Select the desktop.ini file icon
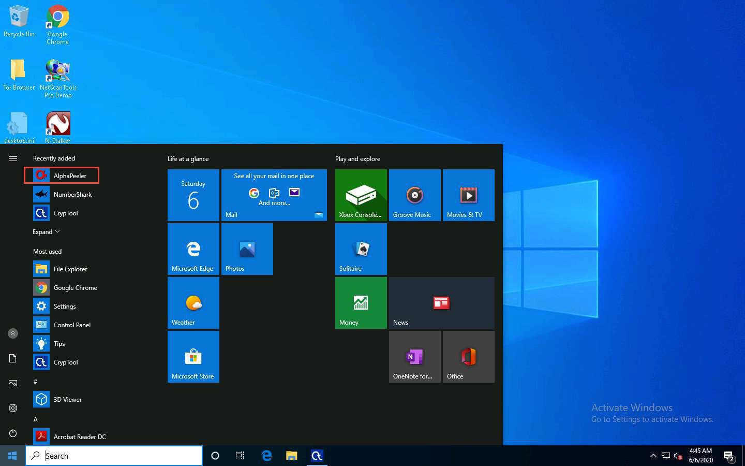The image size is (745, 466). pyautogui.click(x=19, y=128)
